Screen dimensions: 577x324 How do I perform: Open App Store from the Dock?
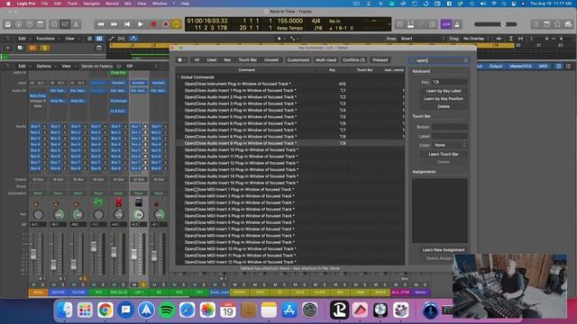(289, 310)
